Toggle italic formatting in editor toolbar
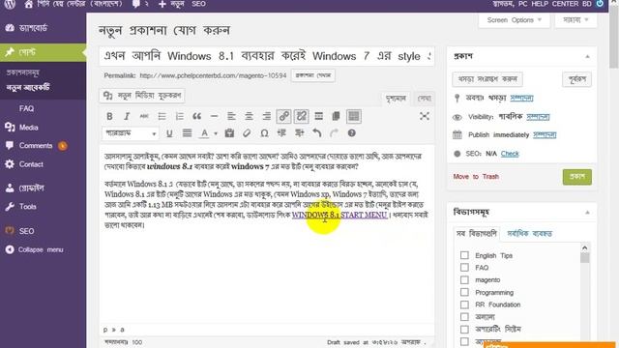Screen dimensions: 619x348 pos(127,116)
